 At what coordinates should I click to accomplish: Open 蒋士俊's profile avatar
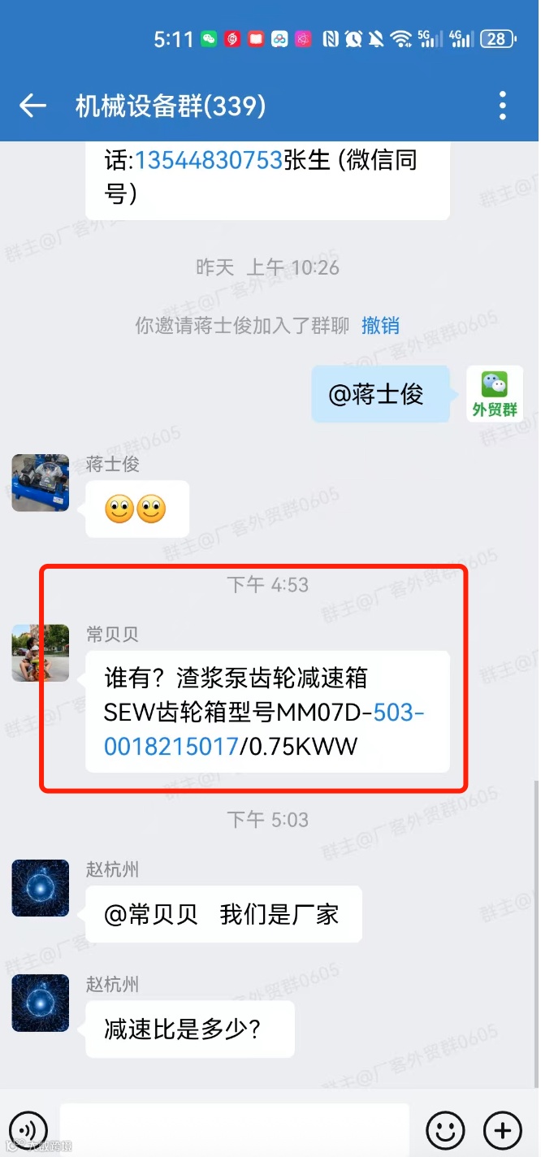tap(41, 483)
